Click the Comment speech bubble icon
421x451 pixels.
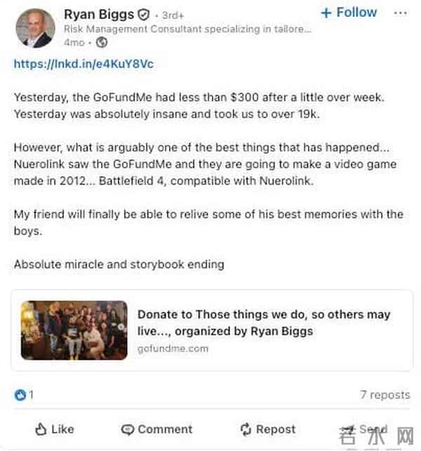point(127,429)
